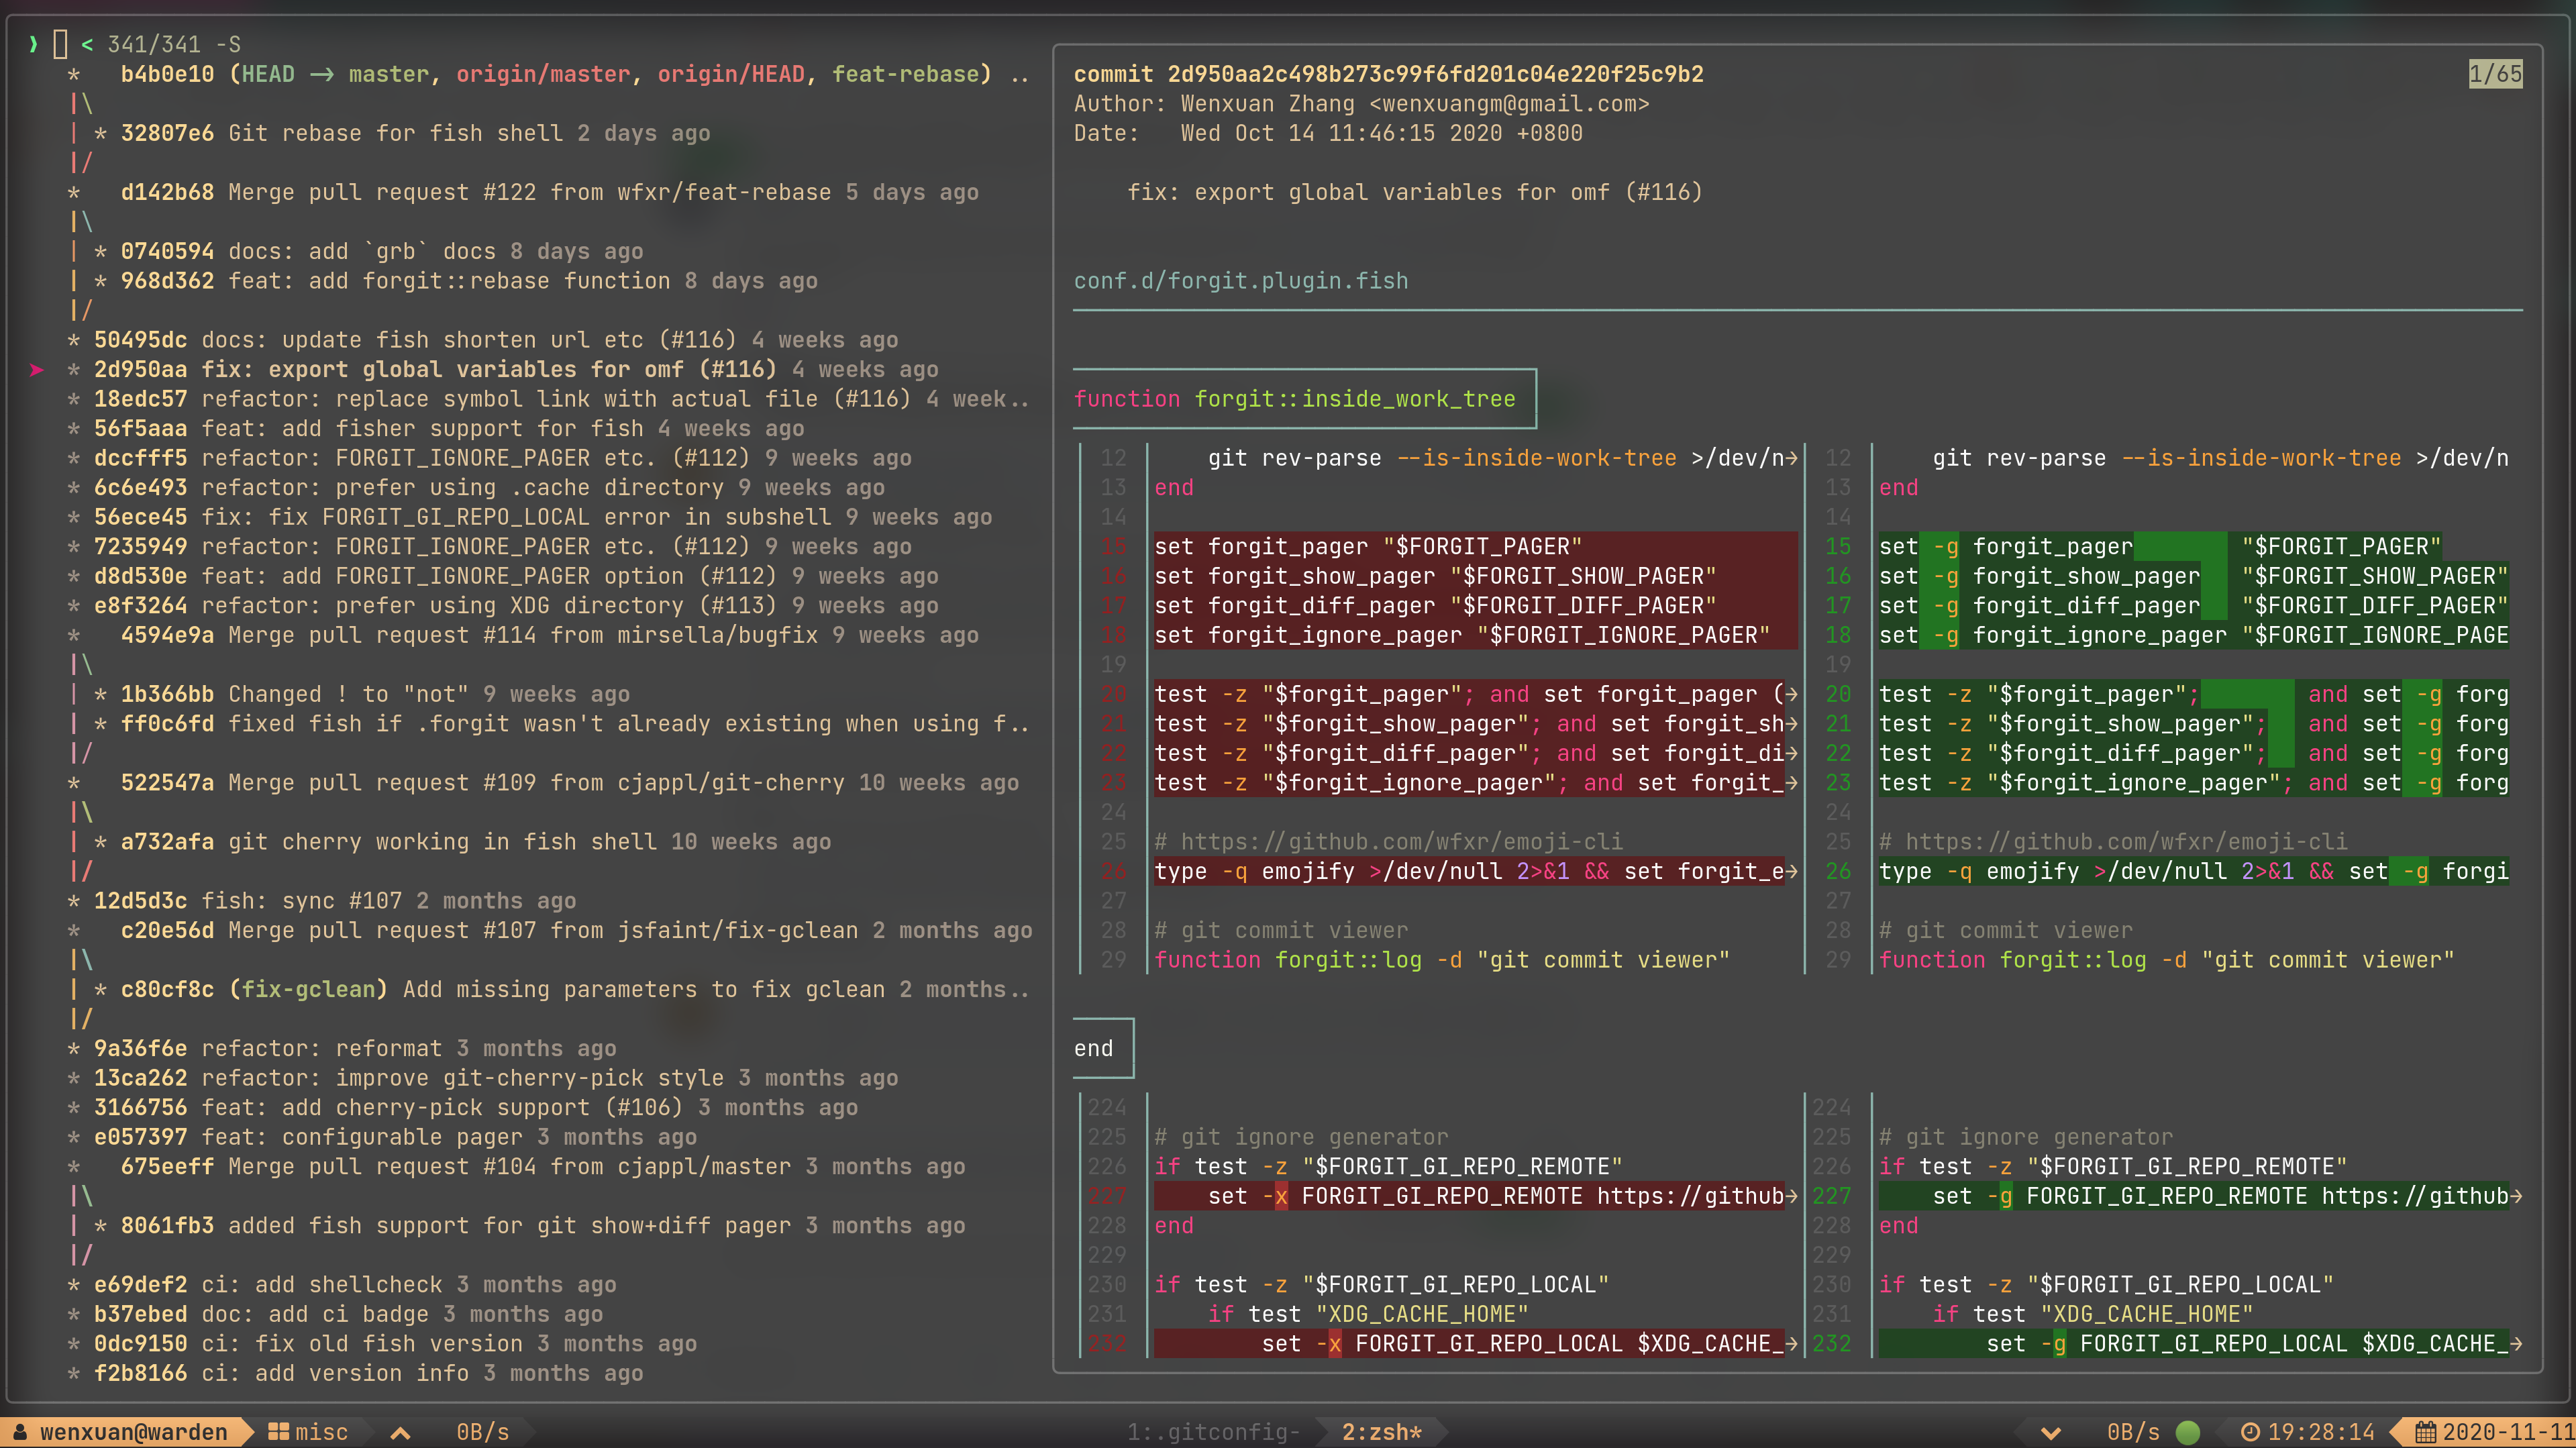The height and width of the screenshot is (1448, 2576).
Task: Click the function forgit::inside_work_tree hunk header
Action: 1294,399
